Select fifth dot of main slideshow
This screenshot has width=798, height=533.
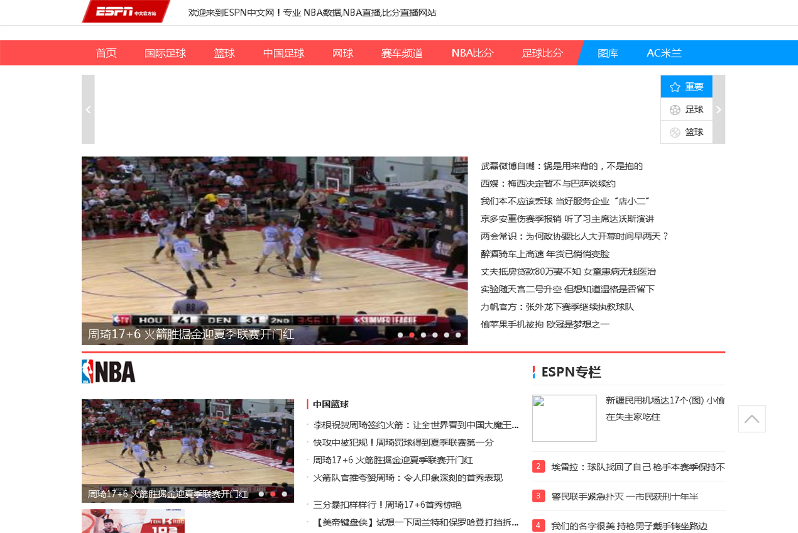click(447, 335)
